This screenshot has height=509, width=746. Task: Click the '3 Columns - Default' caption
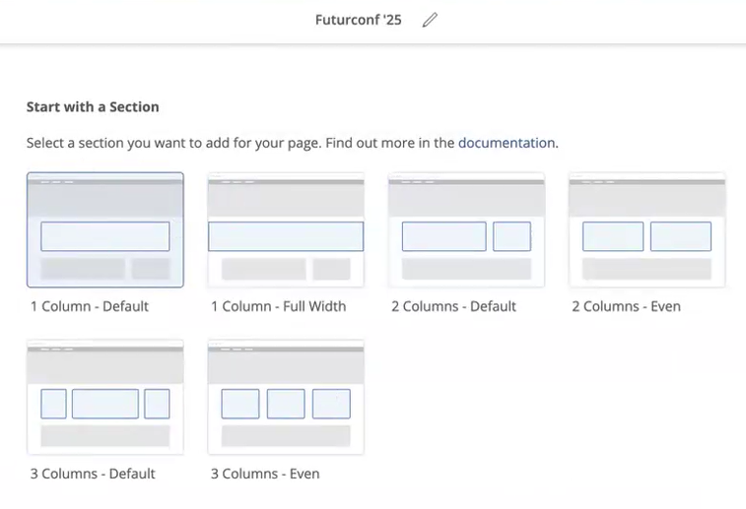(x=93, y=474)
